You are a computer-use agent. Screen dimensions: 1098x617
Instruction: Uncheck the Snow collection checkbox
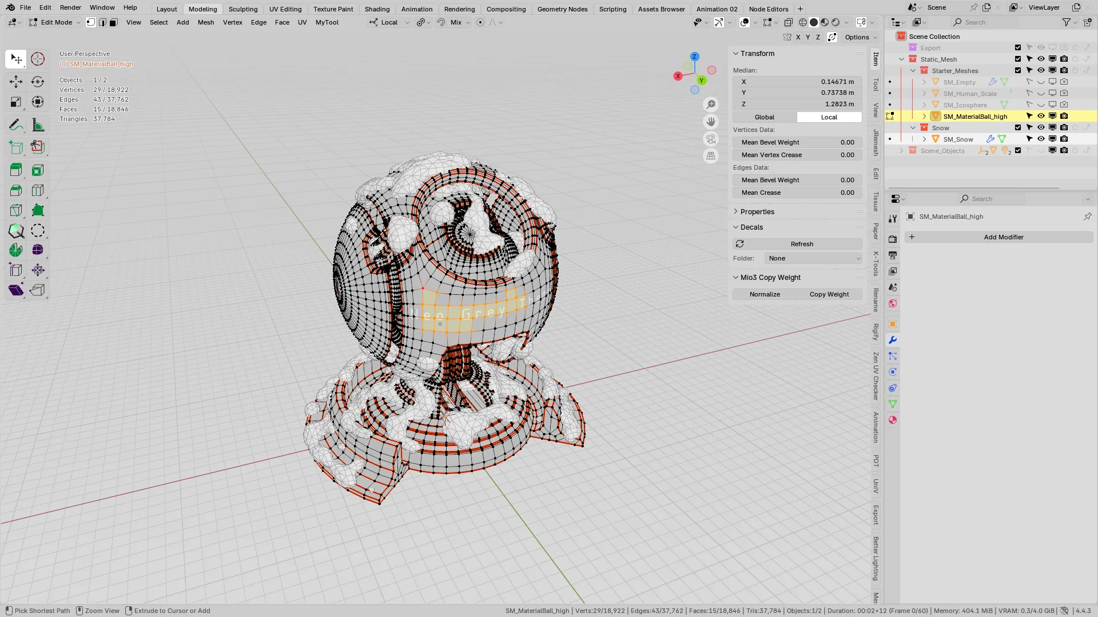click(x=1018, y=127)
